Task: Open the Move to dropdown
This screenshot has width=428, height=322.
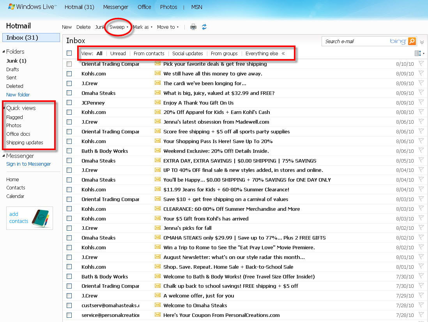Action: [168, 27]
